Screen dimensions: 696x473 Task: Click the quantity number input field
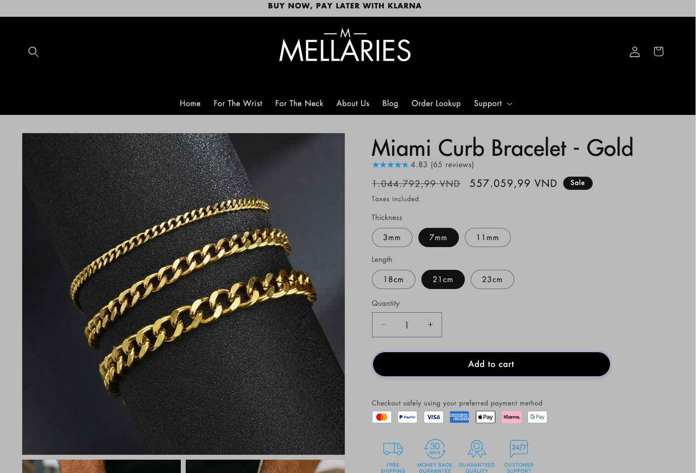point(407,325)
